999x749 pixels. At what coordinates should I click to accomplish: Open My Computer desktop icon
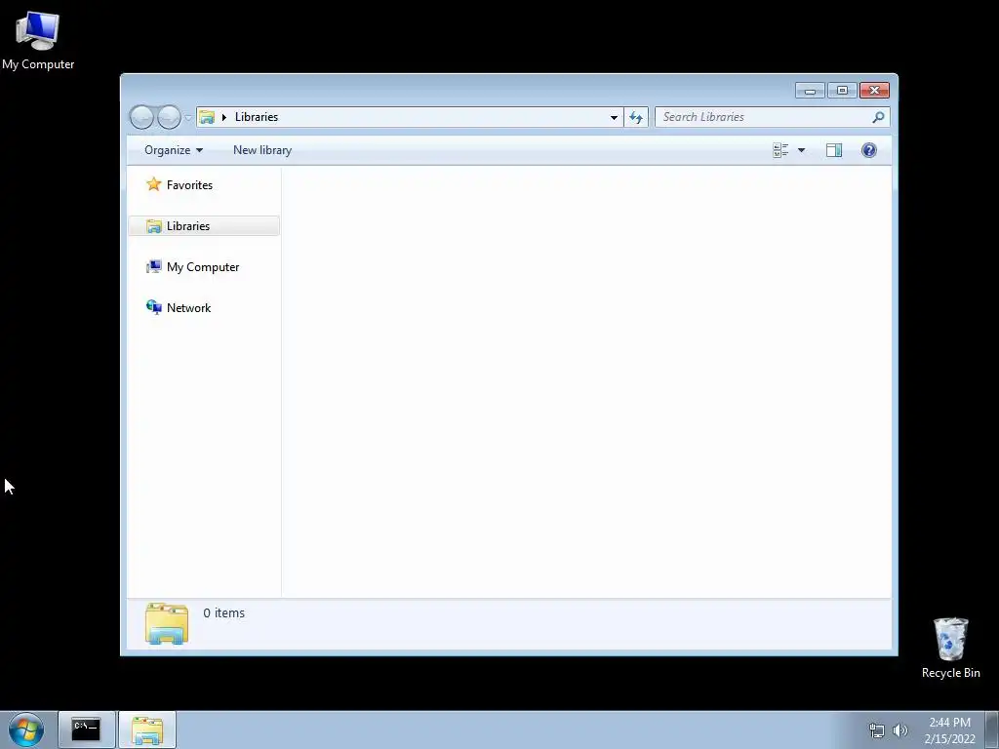(38, 40)
